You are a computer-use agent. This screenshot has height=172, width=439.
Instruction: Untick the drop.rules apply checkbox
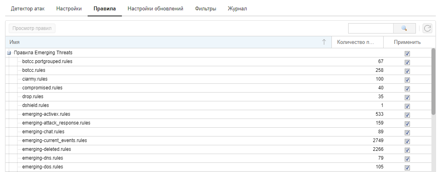(407, 97)
